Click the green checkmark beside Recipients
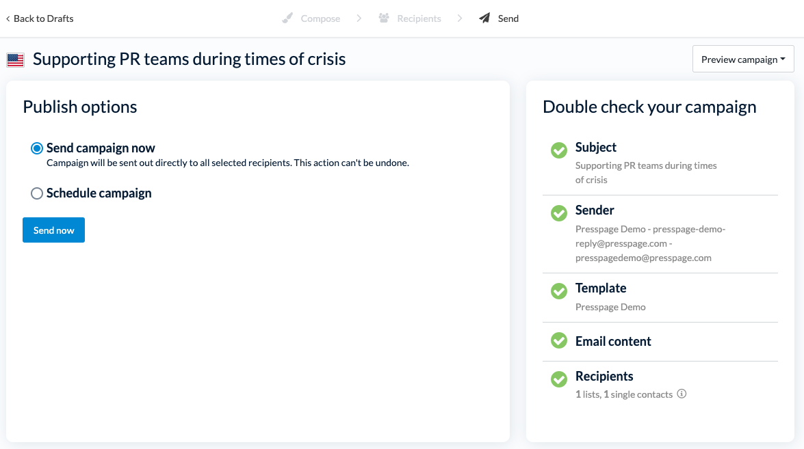Image resolution: width=804 pixels, height=449 pixels. click(559, 379)
